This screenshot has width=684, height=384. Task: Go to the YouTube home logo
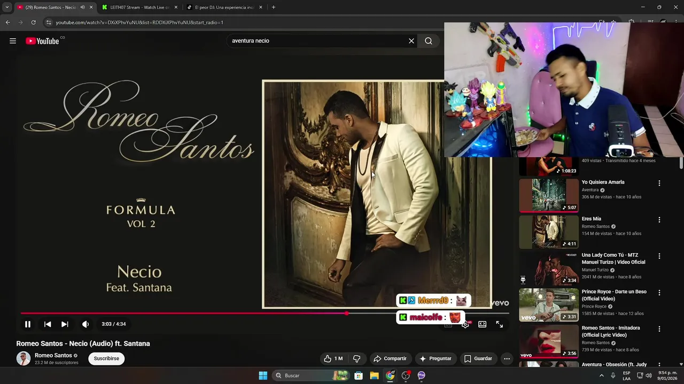click(42, 41)
